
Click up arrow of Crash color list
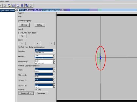54,69
